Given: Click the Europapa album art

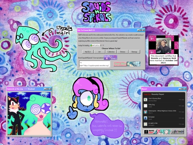Looking at the screenshot, I should tap(145, 118).
